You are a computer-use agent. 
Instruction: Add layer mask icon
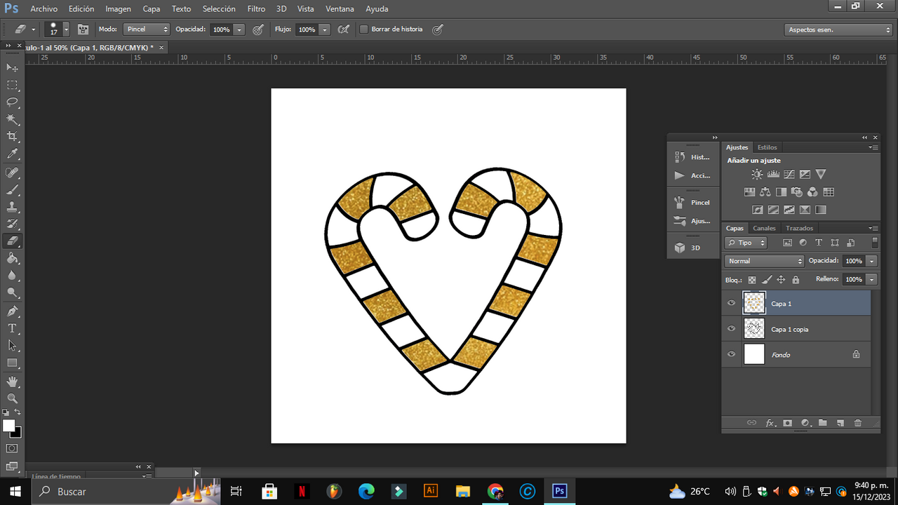pyautogui.click(x=787, y=423)
